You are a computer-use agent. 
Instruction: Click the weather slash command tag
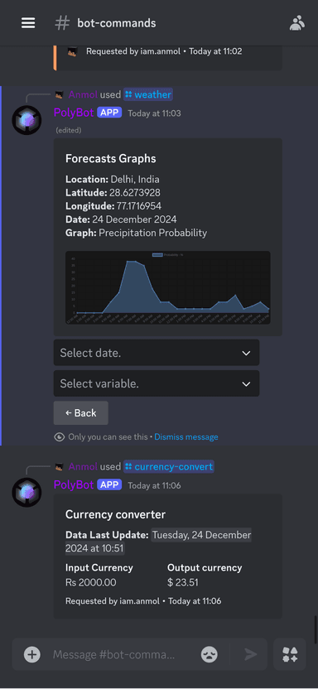pos(148,94)
